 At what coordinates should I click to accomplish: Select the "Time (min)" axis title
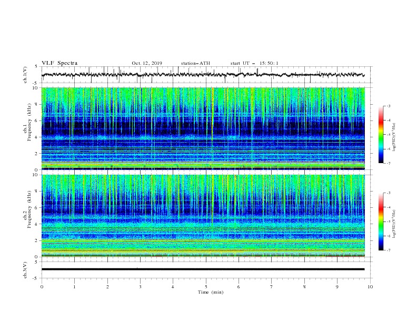coord(211,292)
